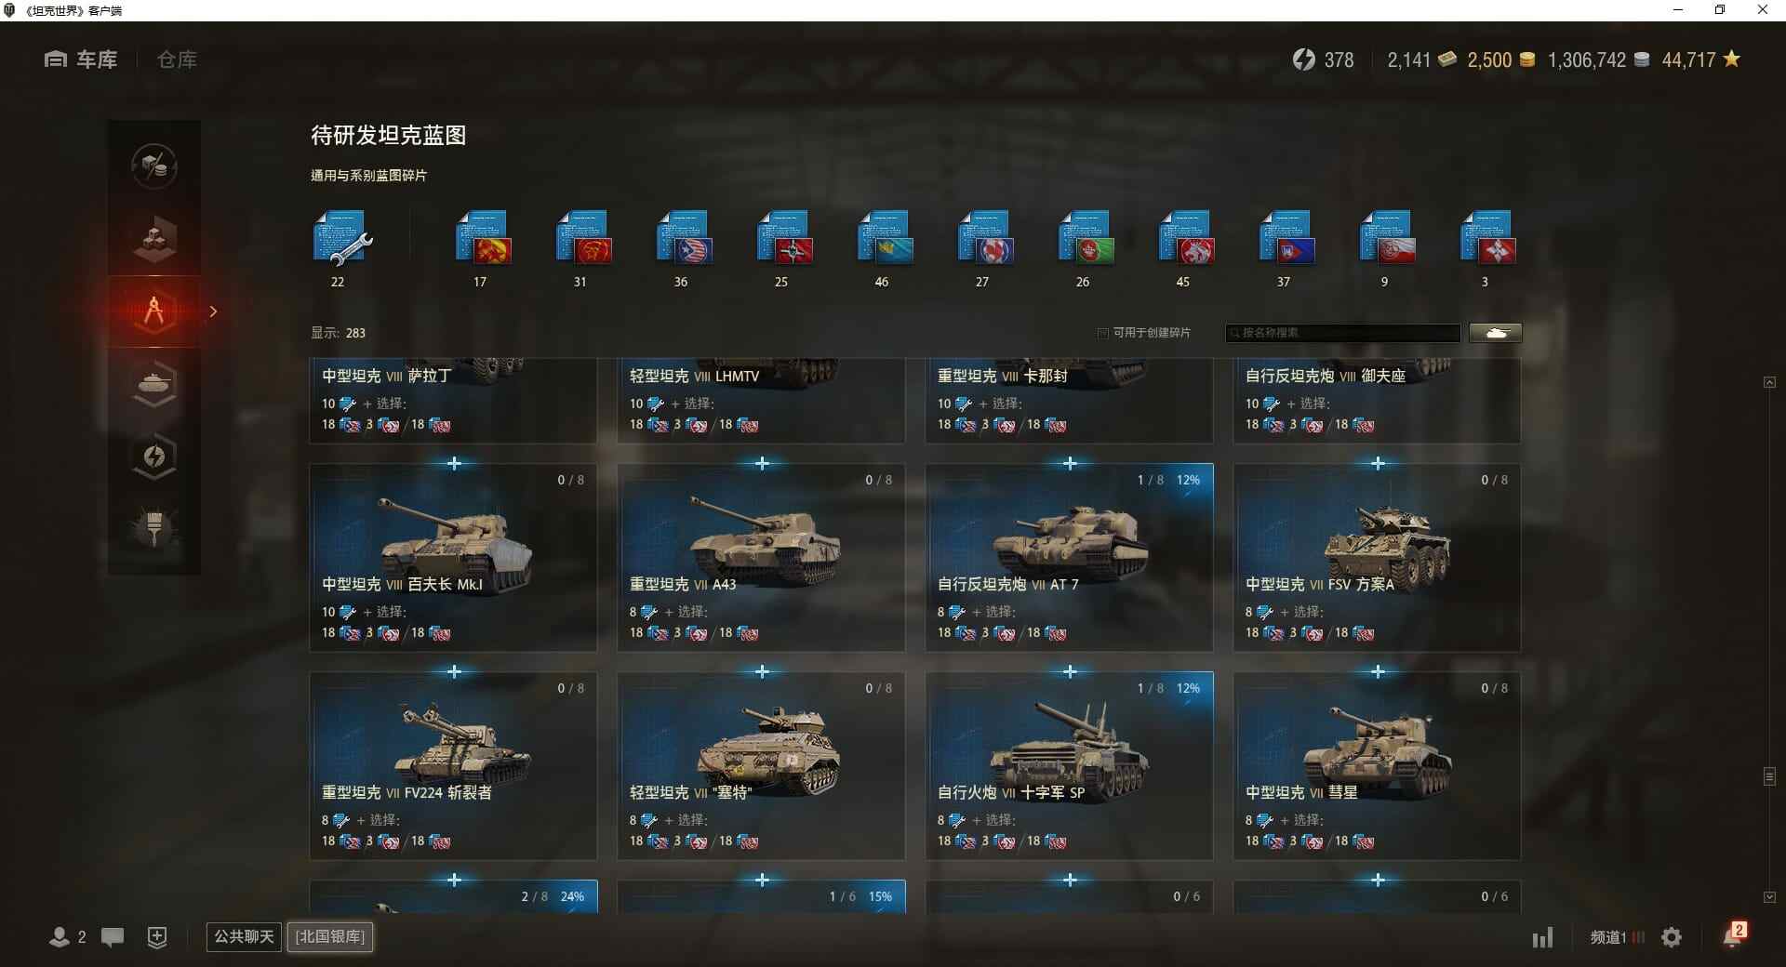Image resolution: width=1786 pixels, height=967 pixels.
Task: Open the contacts icon showing 2
Action: 67,936
